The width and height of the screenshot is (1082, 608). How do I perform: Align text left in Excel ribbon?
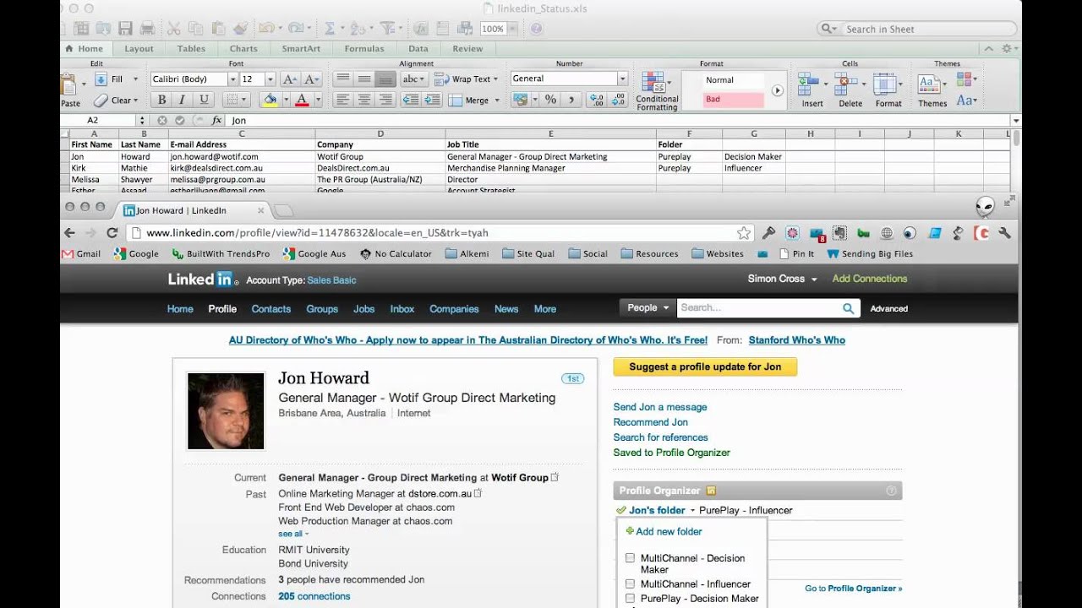(342, 100)
